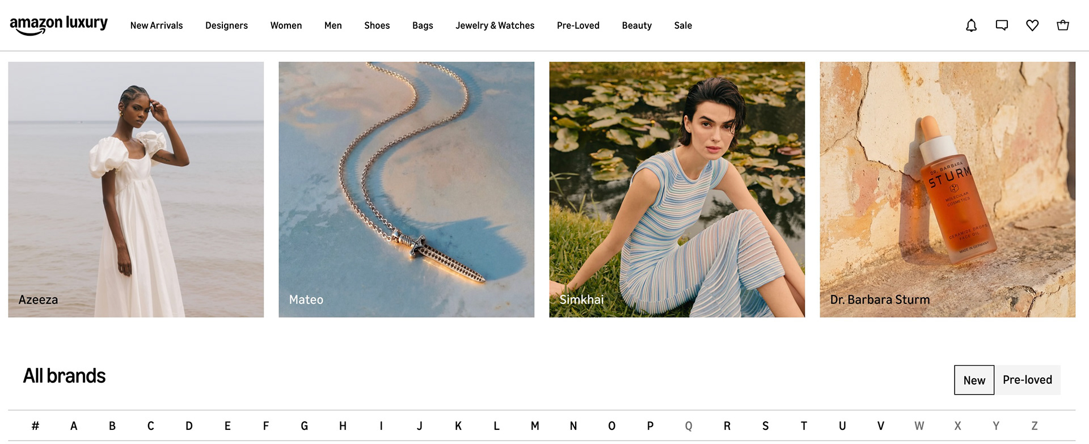Open the Sale navigation item
This screenshot has width=1089, height=444.
coord(683,26)
